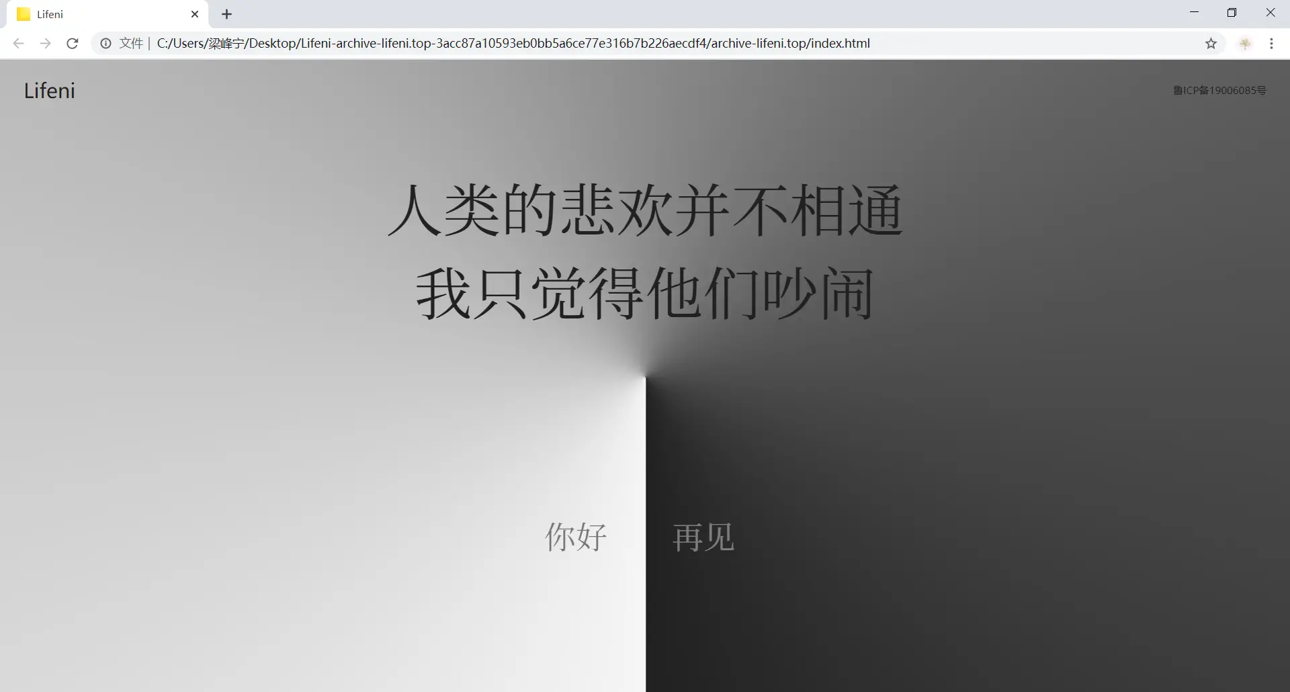Click the back navigation arrow
Screen dimensions: 1290x692
pyautogui.click(x=18, y=43)
